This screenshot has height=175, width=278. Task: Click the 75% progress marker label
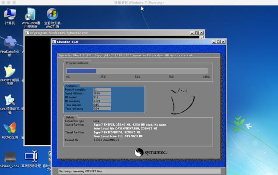[x=171, y=77]
